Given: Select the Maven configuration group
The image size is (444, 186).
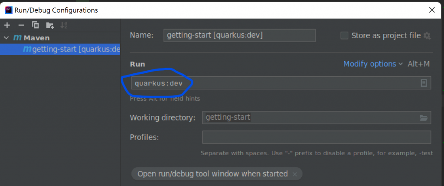Looking at the screenshot, I should tap(31, 38).
